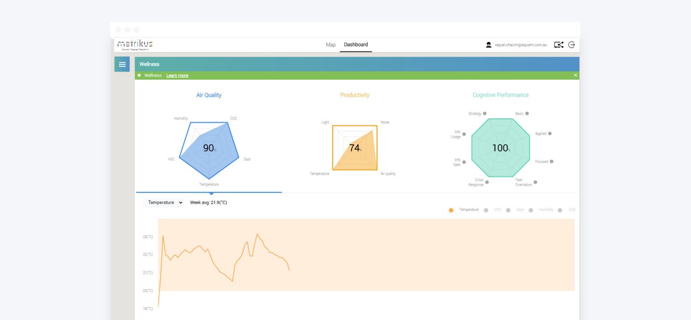This screenshot has height=320, width=691.
Task: Toggle the Humidity series in chart legend
Action: coord(531,210)
